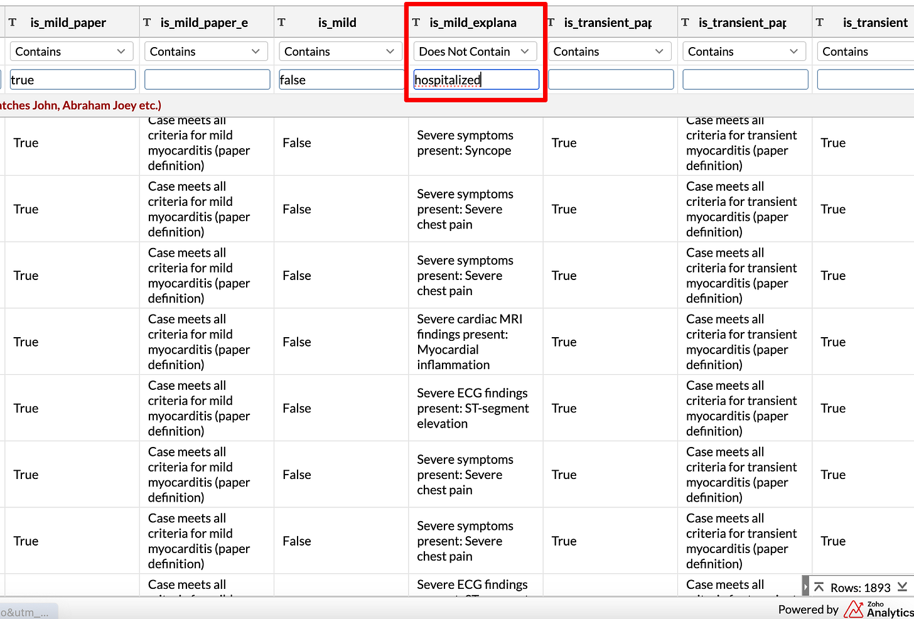Jump to last rows with down-arrow icon
This screenshot has width=914, height=619.
[902, 587]
